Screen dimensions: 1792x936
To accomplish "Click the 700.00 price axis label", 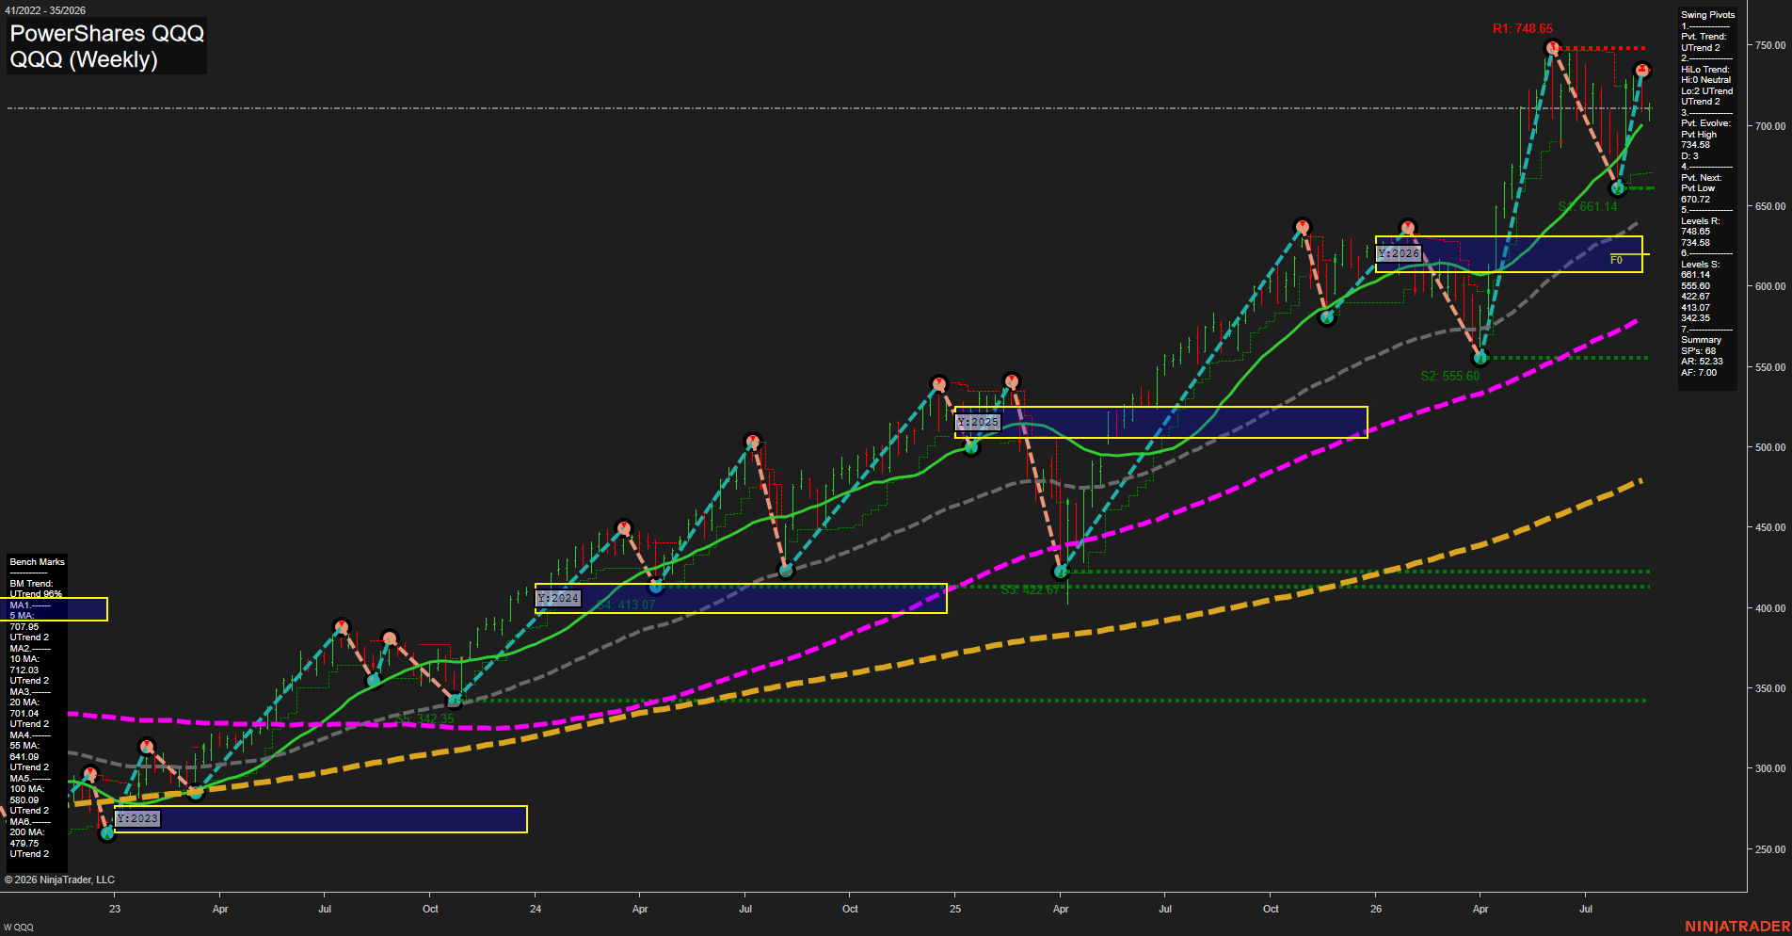I will tap(1769, 126).
